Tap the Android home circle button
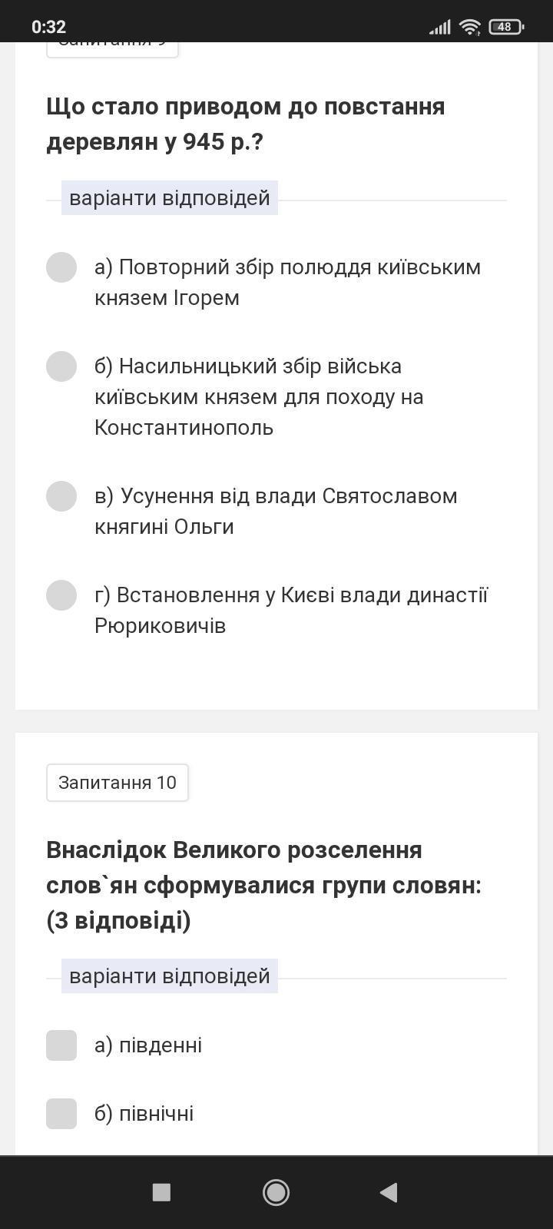 (x=276, y=1192)
